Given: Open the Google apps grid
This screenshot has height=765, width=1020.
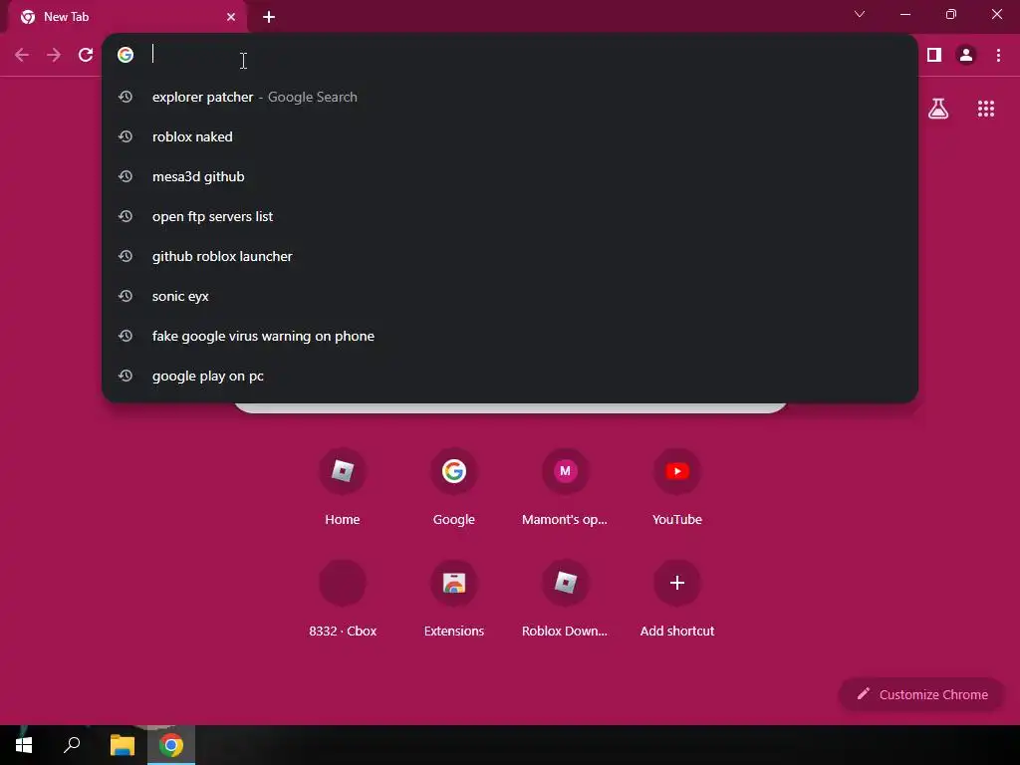Looking at the screenshot, I should (986, 109).
